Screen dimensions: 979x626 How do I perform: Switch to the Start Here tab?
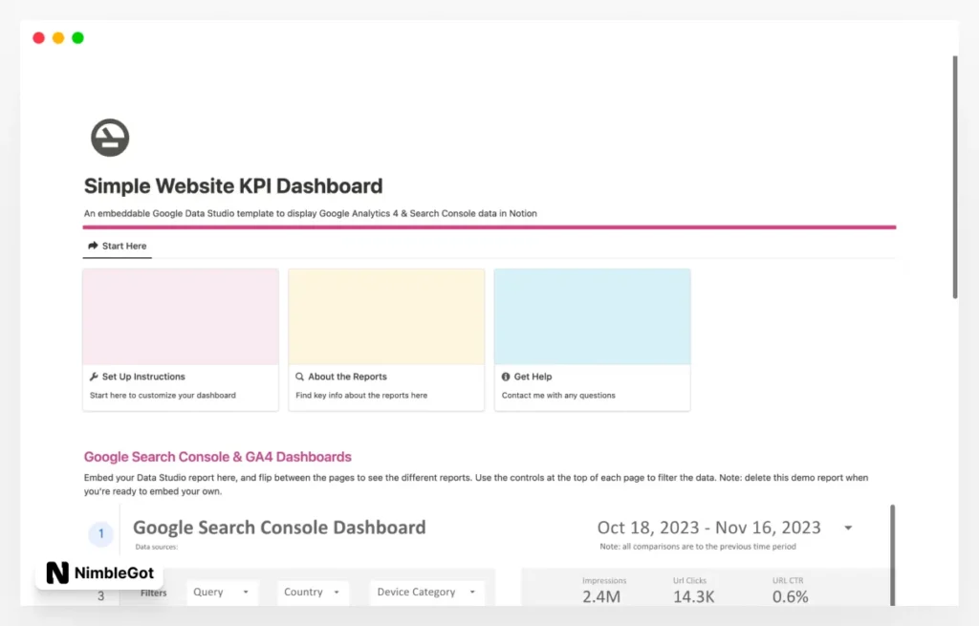117,246
